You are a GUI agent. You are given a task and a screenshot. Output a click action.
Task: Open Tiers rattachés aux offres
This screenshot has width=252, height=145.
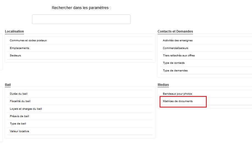coord(179,56)
